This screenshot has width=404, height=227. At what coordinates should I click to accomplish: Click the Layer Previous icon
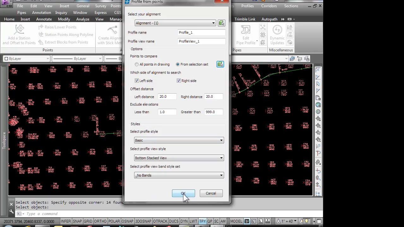(x=300, y=59)
